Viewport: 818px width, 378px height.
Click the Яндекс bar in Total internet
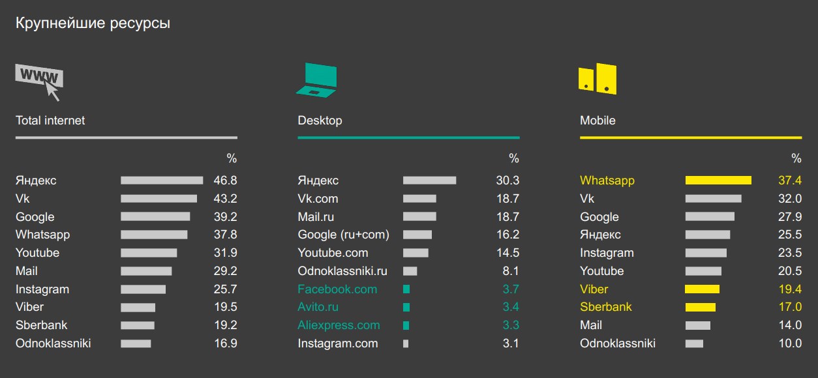162,181
